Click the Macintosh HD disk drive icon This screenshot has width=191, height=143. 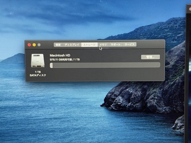[38, 61]
